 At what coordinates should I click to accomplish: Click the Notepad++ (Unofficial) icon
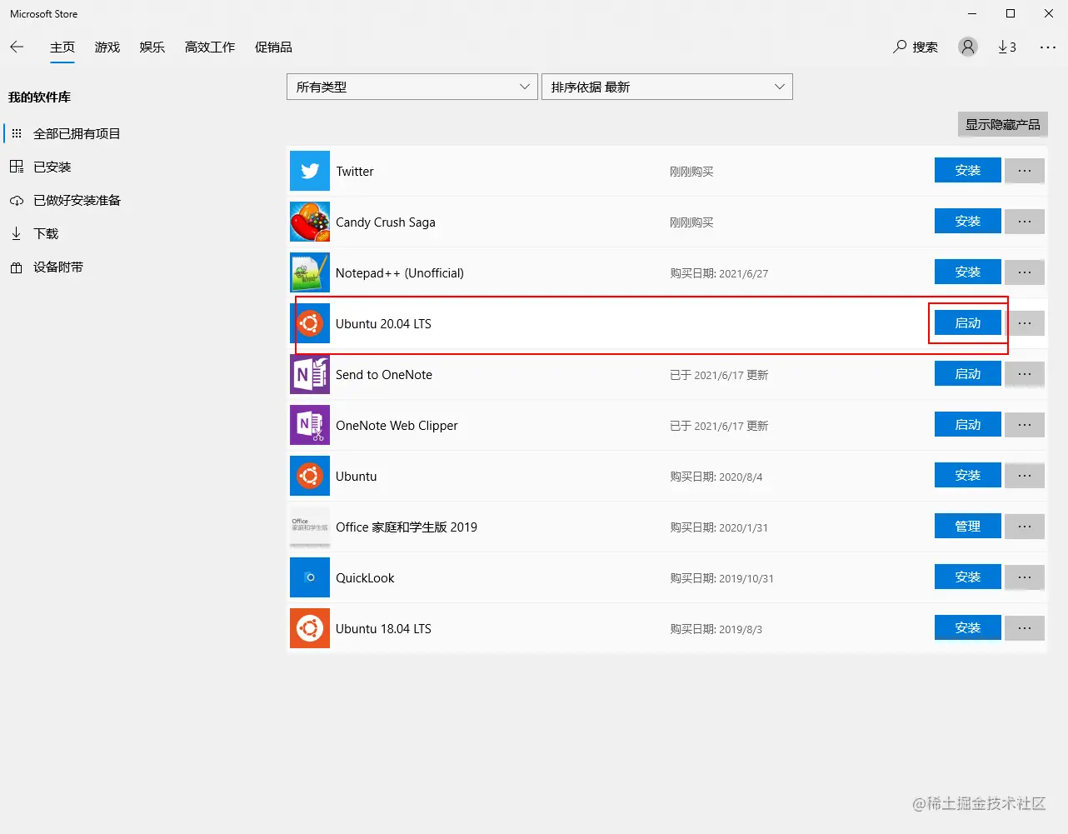(310, 272)
